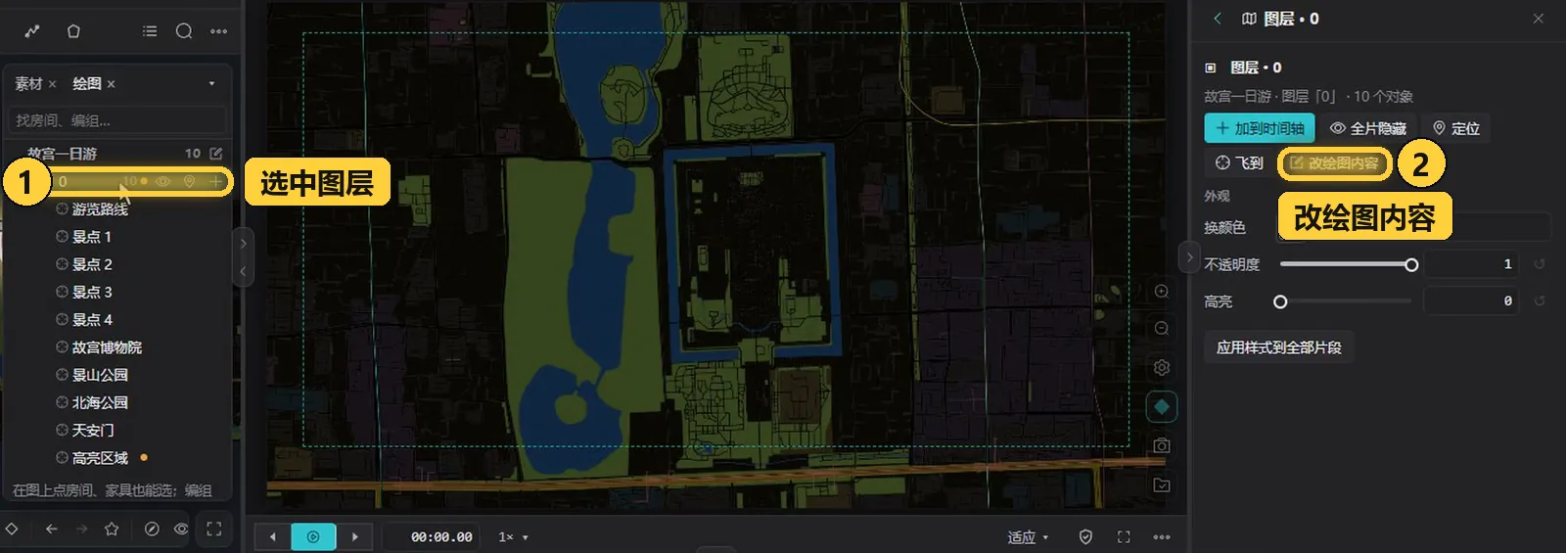Viewport: 1566px width, 553px height.
Task: Select the 天安门 item
Action: click(x=92, y=430)
